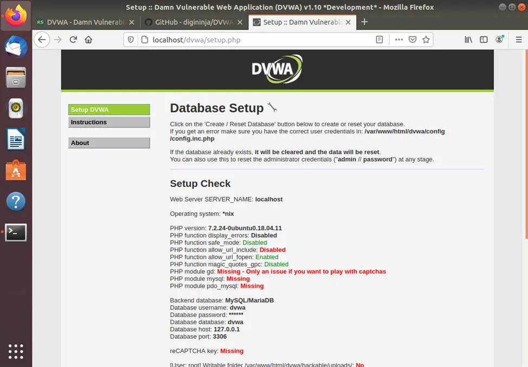Select the 'Setup :: Damn Vulnerable' tab
This screenshot has width=528, height=367.
pos(302,22)
